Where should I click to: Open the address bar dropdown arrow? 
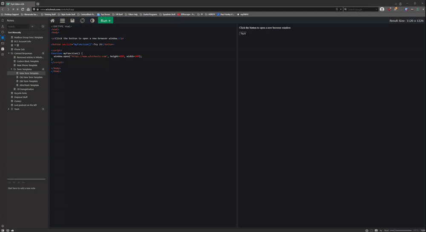(x=341, y=9)
